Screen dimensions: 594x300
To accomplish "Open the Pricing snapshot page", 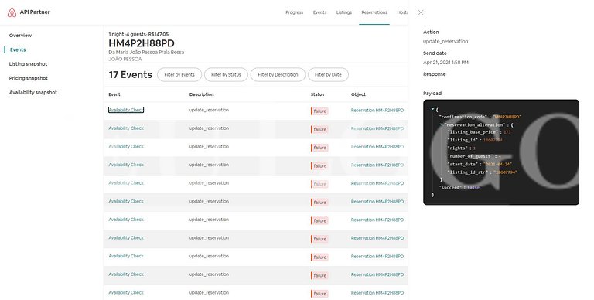I will (29, 78).
